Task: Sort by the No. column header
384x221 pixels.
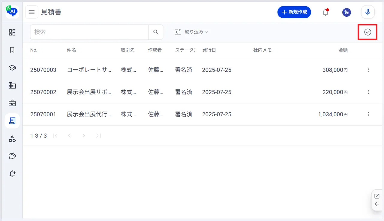Action: click(x=34, y=50)
